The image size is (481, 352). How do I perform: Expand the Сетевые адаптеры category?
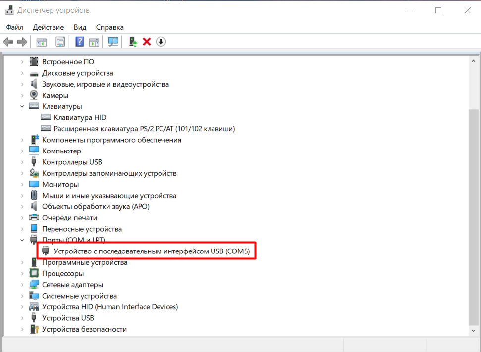tap(22, 285)
